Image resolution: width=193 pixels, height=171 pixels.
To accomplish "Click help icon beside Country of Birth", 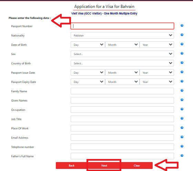I will (182, 63).
